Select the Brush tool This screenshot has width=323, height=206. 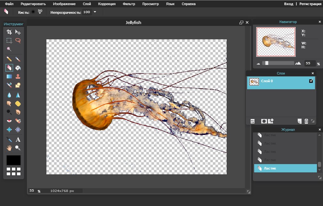(18, 59)
